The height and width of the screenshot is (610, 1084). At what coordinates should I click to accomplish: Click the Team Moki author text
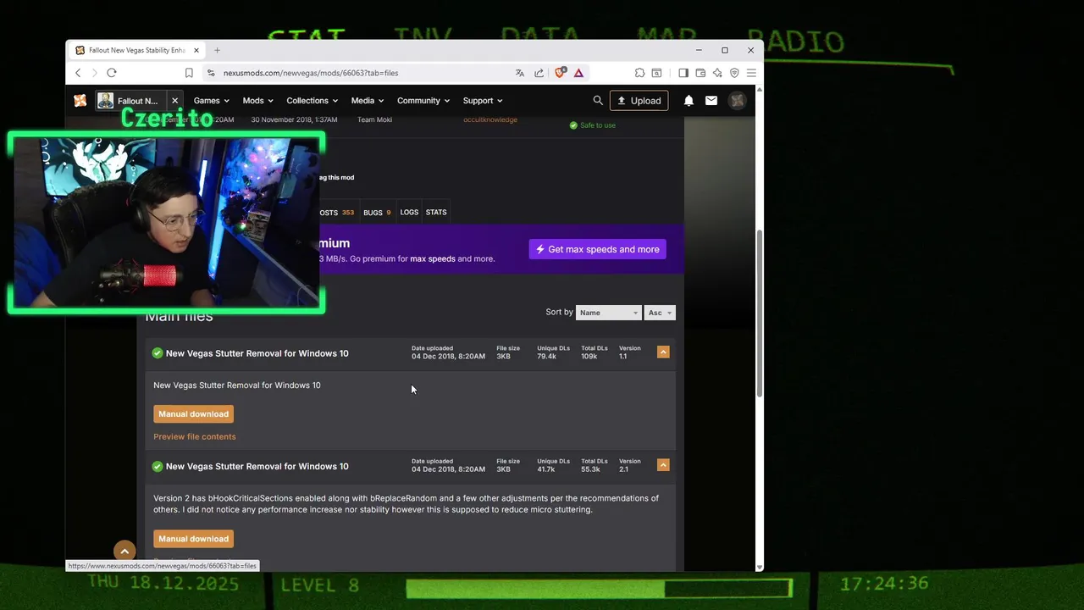(x=374, y=119)
